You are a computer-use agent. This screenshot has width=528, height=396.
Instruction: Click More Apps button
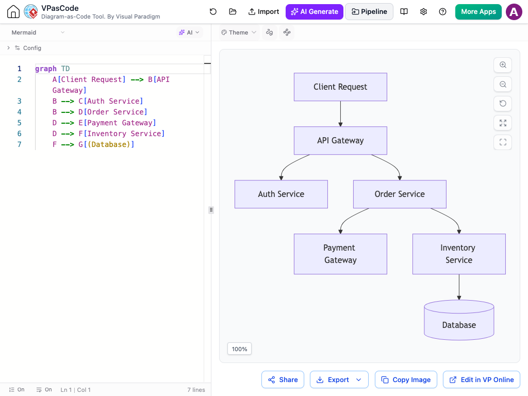point(478,11)
